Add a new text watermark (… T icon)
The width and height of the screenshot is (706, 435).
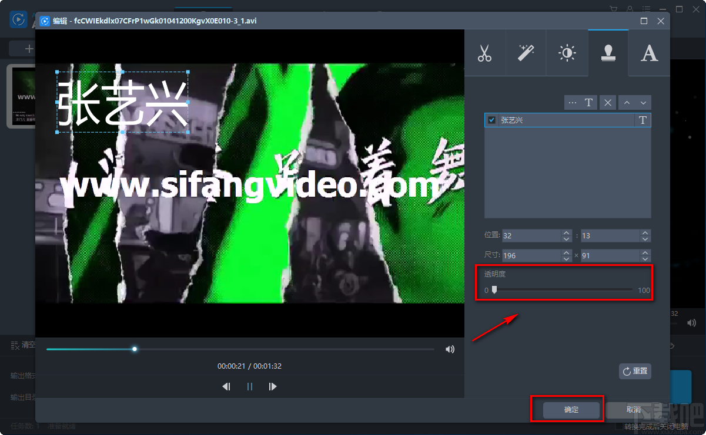click(x=580, y=102)
